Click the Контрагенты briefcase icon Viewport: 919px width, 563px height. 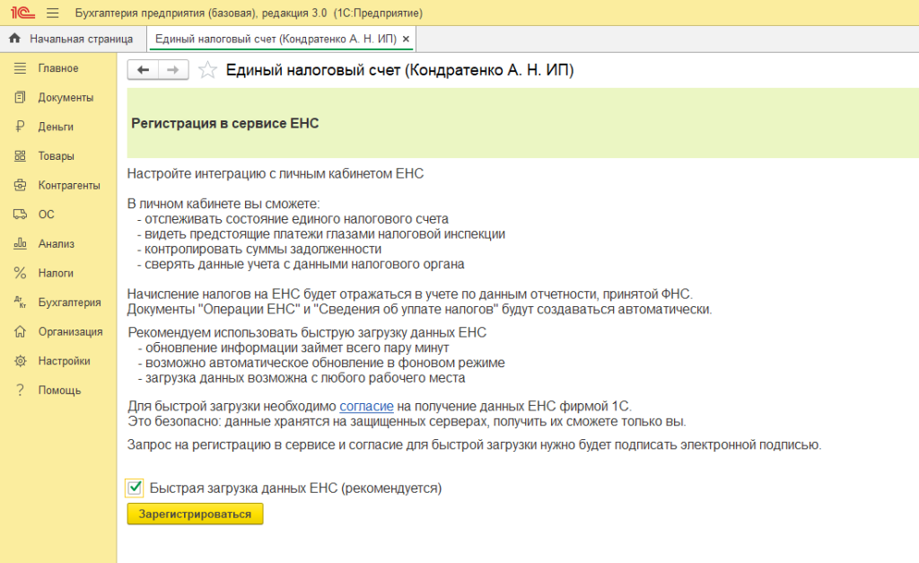(20, 185)
